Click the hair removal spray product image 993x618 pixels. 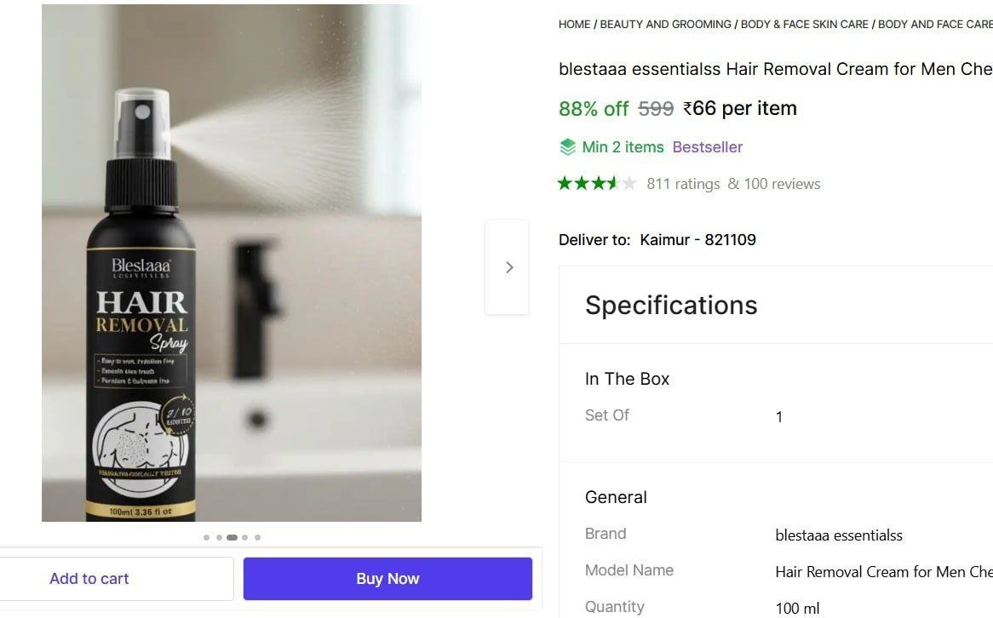click(x=232, y=264)
